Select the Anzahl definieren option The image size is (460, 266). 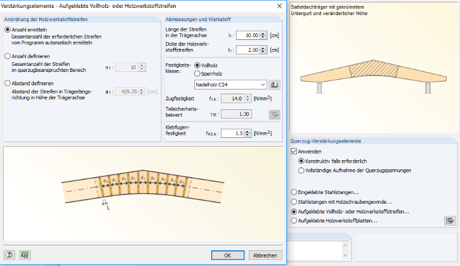(x=8, y=56)
